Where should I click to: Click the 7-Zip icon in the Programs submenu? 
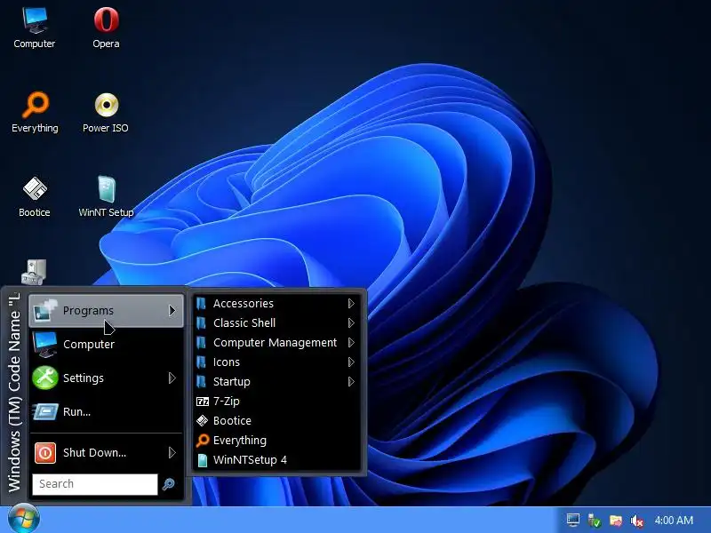pyautogui.click(x=203, y=402)
